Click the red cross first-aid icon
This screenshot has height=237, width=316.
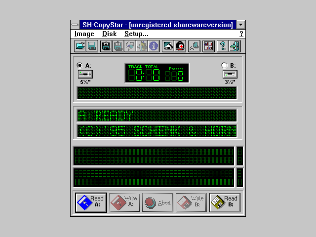click(x=180, y=46)
